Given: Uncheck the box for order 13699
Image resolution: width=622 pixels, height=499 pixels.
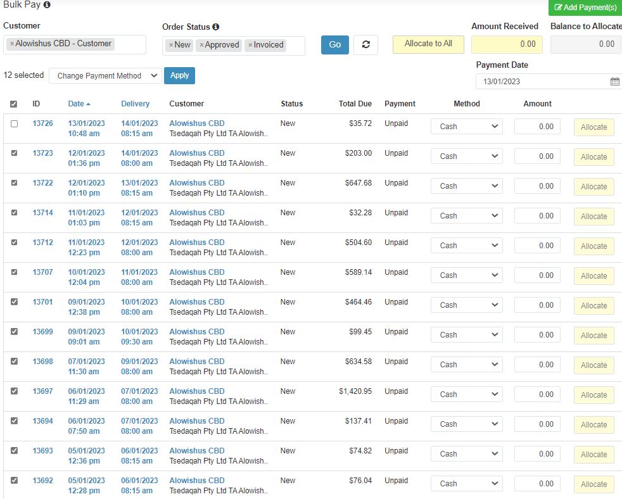Looking at the screenshot, I should click(x=15, y=332).
